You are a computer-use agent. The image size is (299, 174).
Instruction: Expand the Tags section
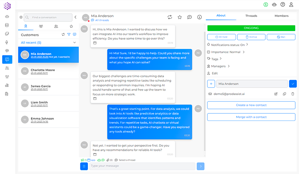click(x=220, y=59)
